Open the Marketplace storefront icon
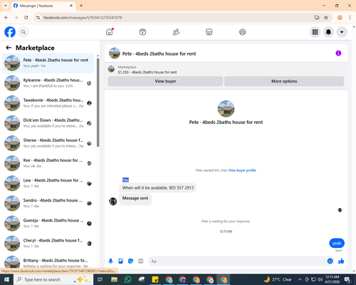 [x=209, y=32]
